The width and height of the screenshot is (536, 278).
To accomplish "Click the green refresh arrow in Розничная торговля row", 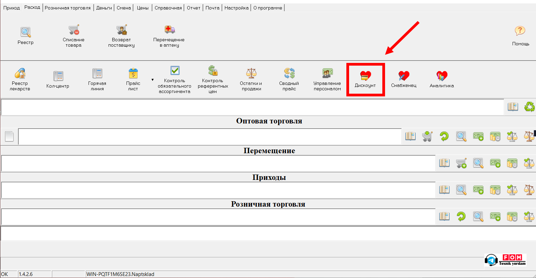I will tap(461, 216).
